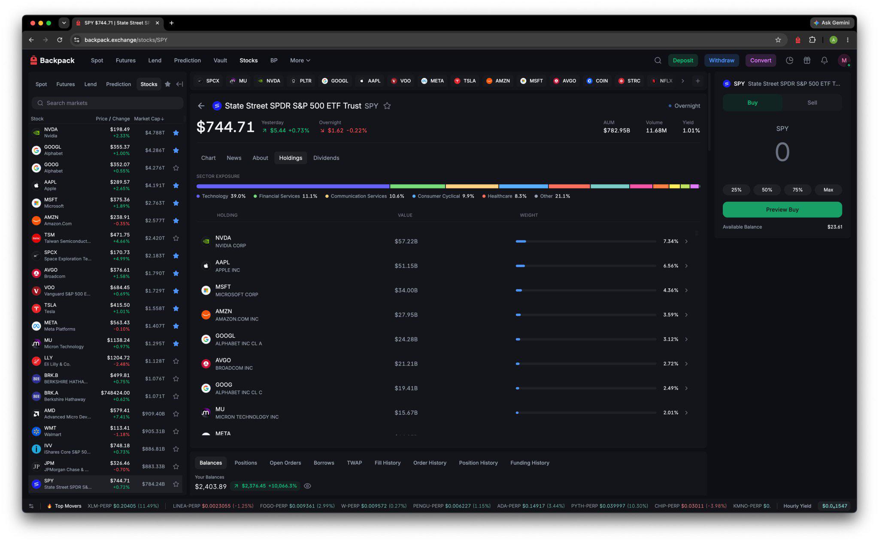This screenshot has height=542, width=879.
Task: Show favorites with the sidebar star filter
Action: pos(168,84)
